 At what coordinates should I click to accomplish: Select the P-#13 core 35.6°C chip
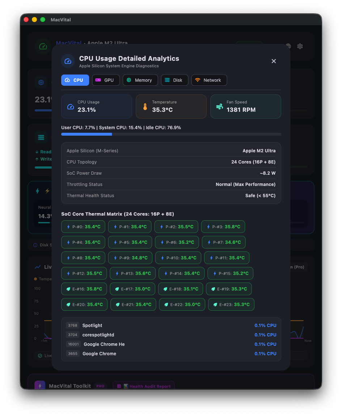pyautogui.click(x=133, y=273)
